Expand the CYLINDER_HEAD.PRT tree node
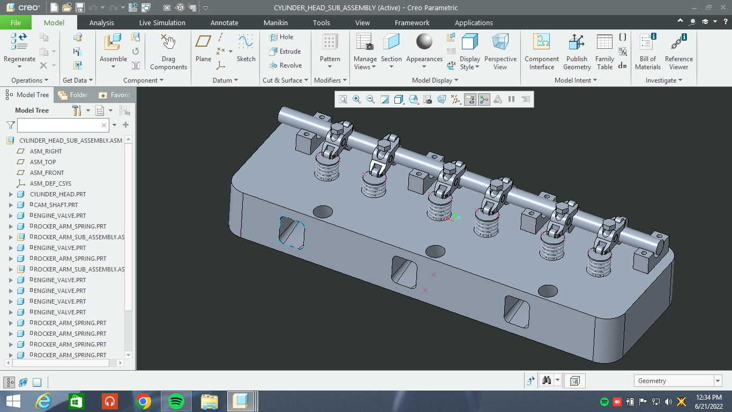732x412 pixels. [x=11, y=194]
